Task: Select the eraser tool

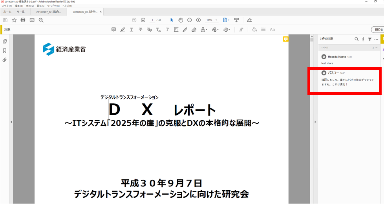Action: coord(194,29)
